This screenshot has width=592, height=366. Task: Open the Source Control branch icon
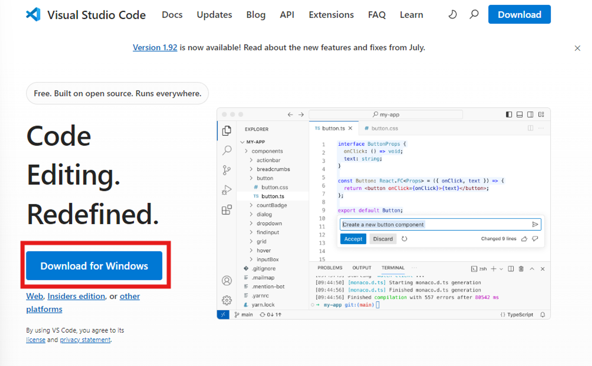[227, 170]
